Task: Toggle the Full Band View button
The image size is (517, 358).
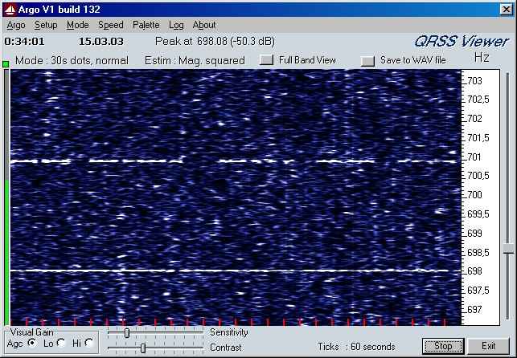Action: [266, 60]
